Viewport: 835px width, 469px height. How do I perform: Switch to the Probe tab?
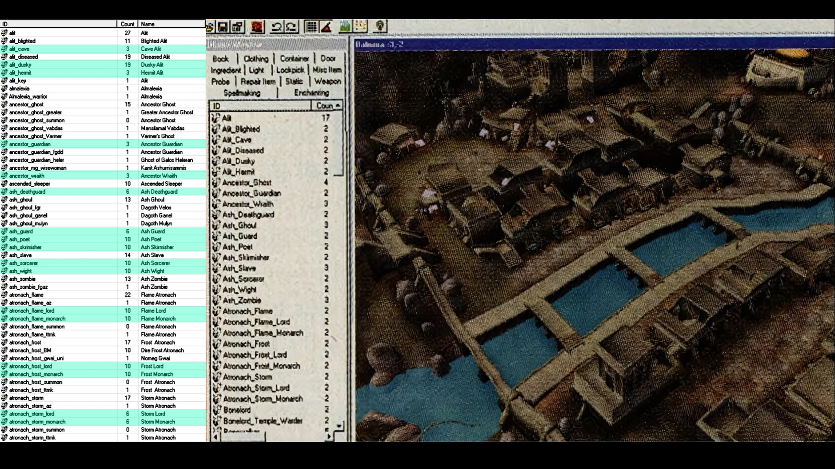point(220,82)
